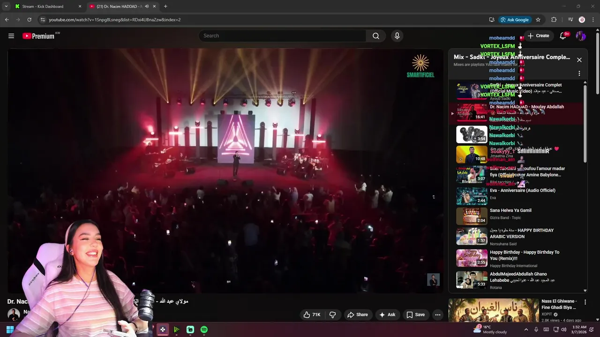
Task: Click the search magnifier button
Action: [x=376, y=36]
